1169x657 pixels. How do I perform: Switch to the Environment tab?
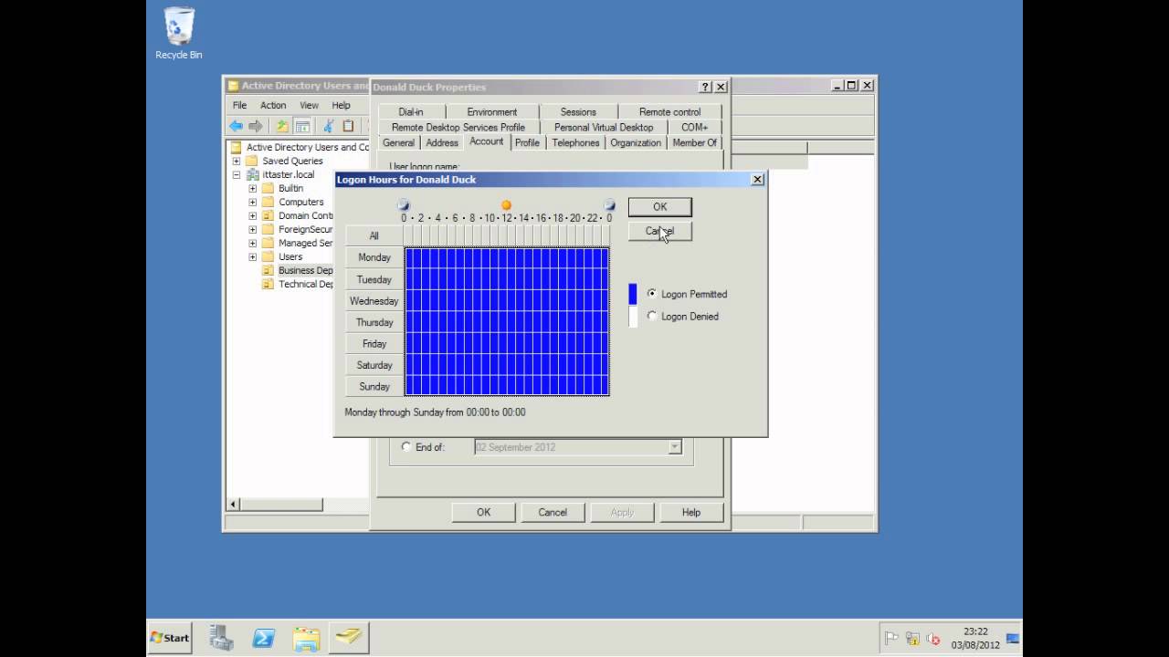(x=492, y=111)
